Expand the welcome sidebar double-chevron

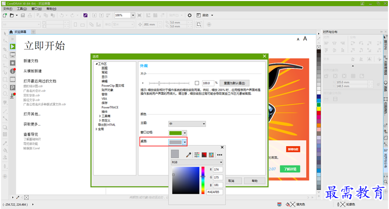pyautogui.click(x=13, y=39)
